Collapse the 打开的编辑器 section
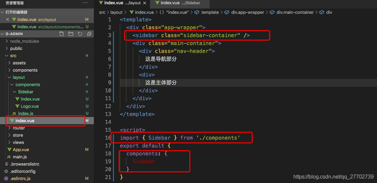This screenshot has height=183, width=377. tap(47, 12)
